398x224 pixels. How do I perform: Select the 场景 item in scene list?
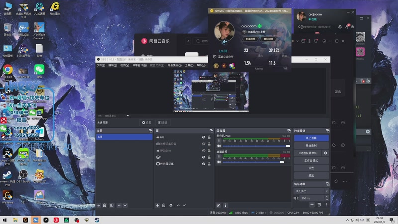pos(124,137)
